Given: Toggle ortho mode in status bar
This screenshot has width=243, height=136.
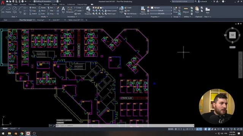Looking at the screenshot, I should [184, 129].
